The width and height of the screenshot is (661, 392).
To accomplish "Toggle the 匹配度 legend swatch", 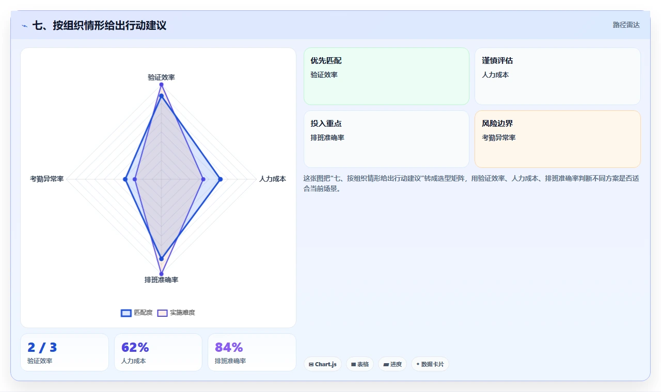I will (x=127, y=313).
